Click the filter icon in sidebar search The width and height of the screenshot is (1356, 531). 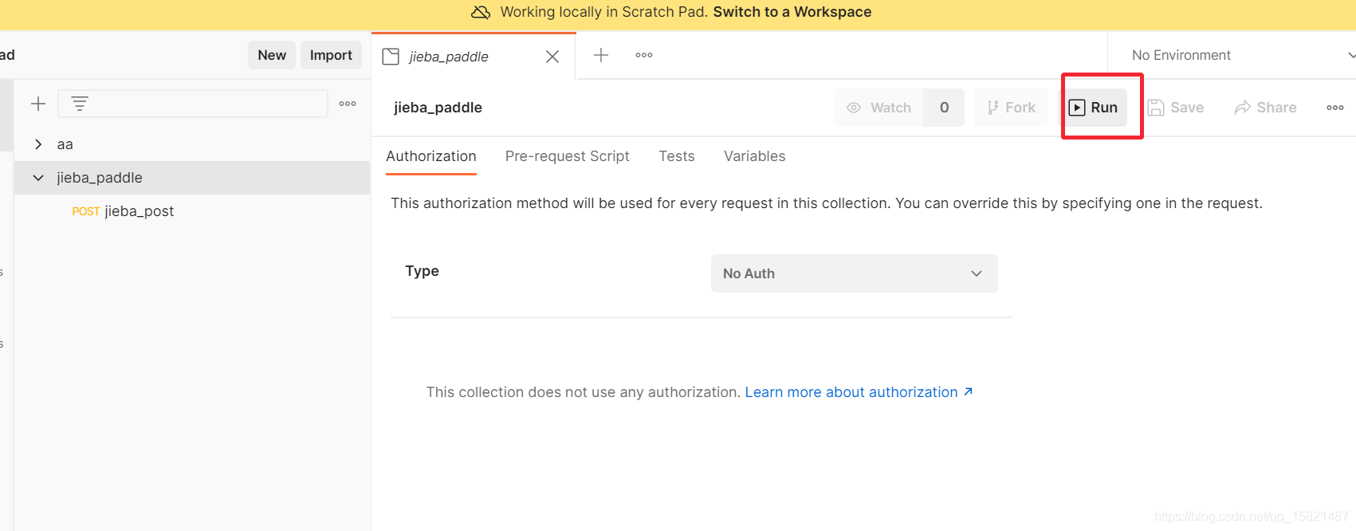point(80,104)
